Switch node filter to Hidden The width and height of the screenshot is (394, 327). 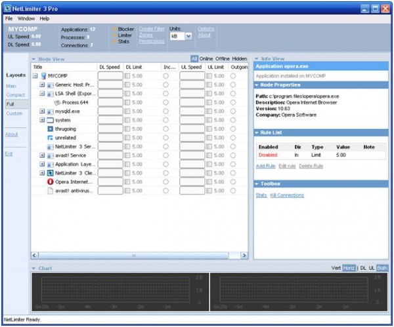(x=240, y=59)
